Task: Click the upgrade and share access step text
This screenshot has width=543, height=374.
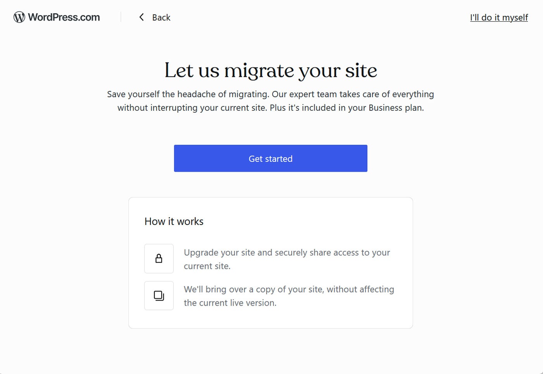Action: point(287,259)
